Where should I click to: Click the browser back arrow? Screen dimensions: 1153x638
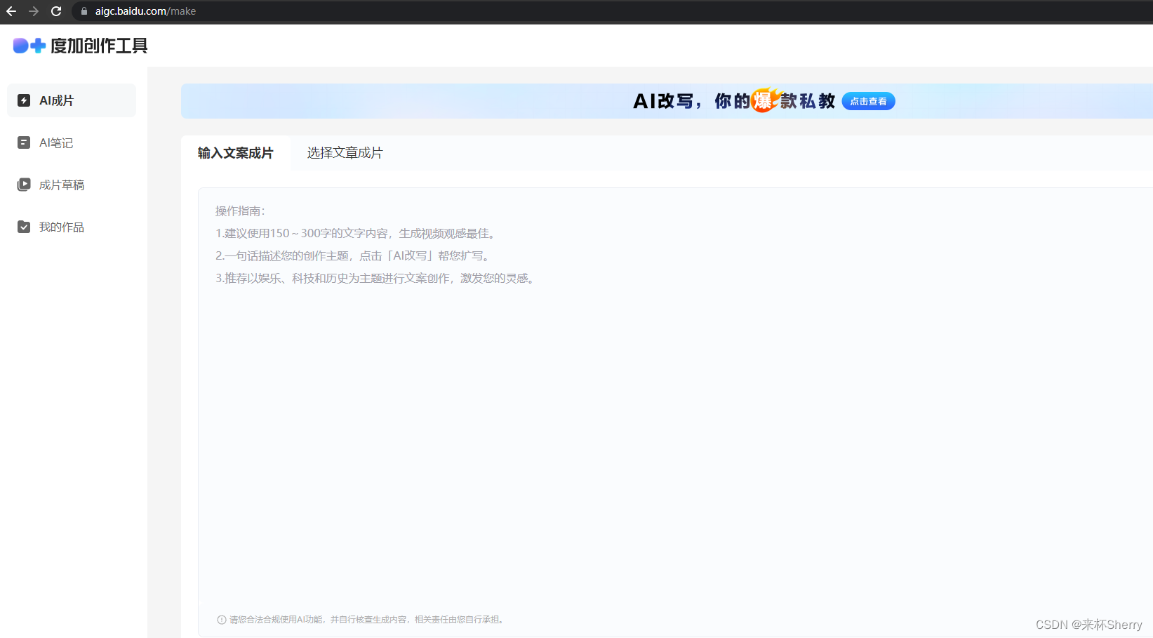[x=11, y=11]
